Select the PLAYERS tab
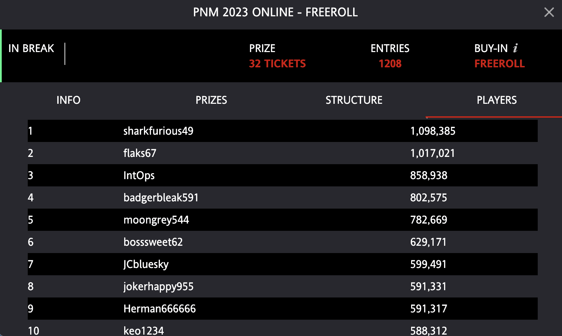The image size is (562, 336). 496,100
